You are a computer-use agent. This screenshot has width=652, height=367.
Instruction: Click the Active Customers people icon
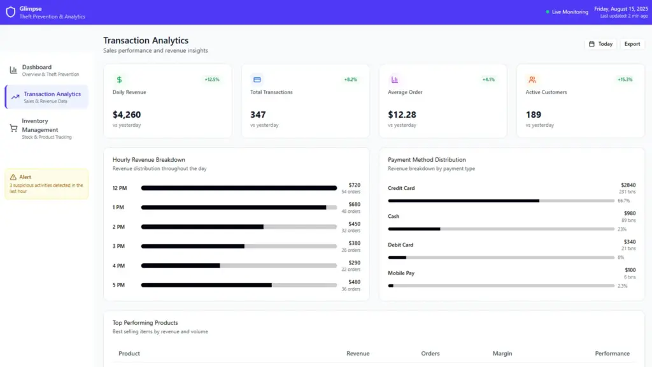pos(532,80)
